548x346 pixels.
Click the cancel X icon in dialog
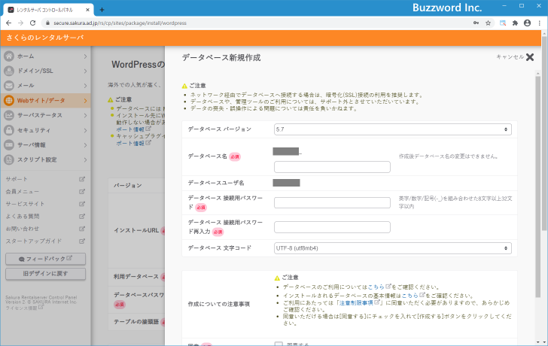[529, 56]
